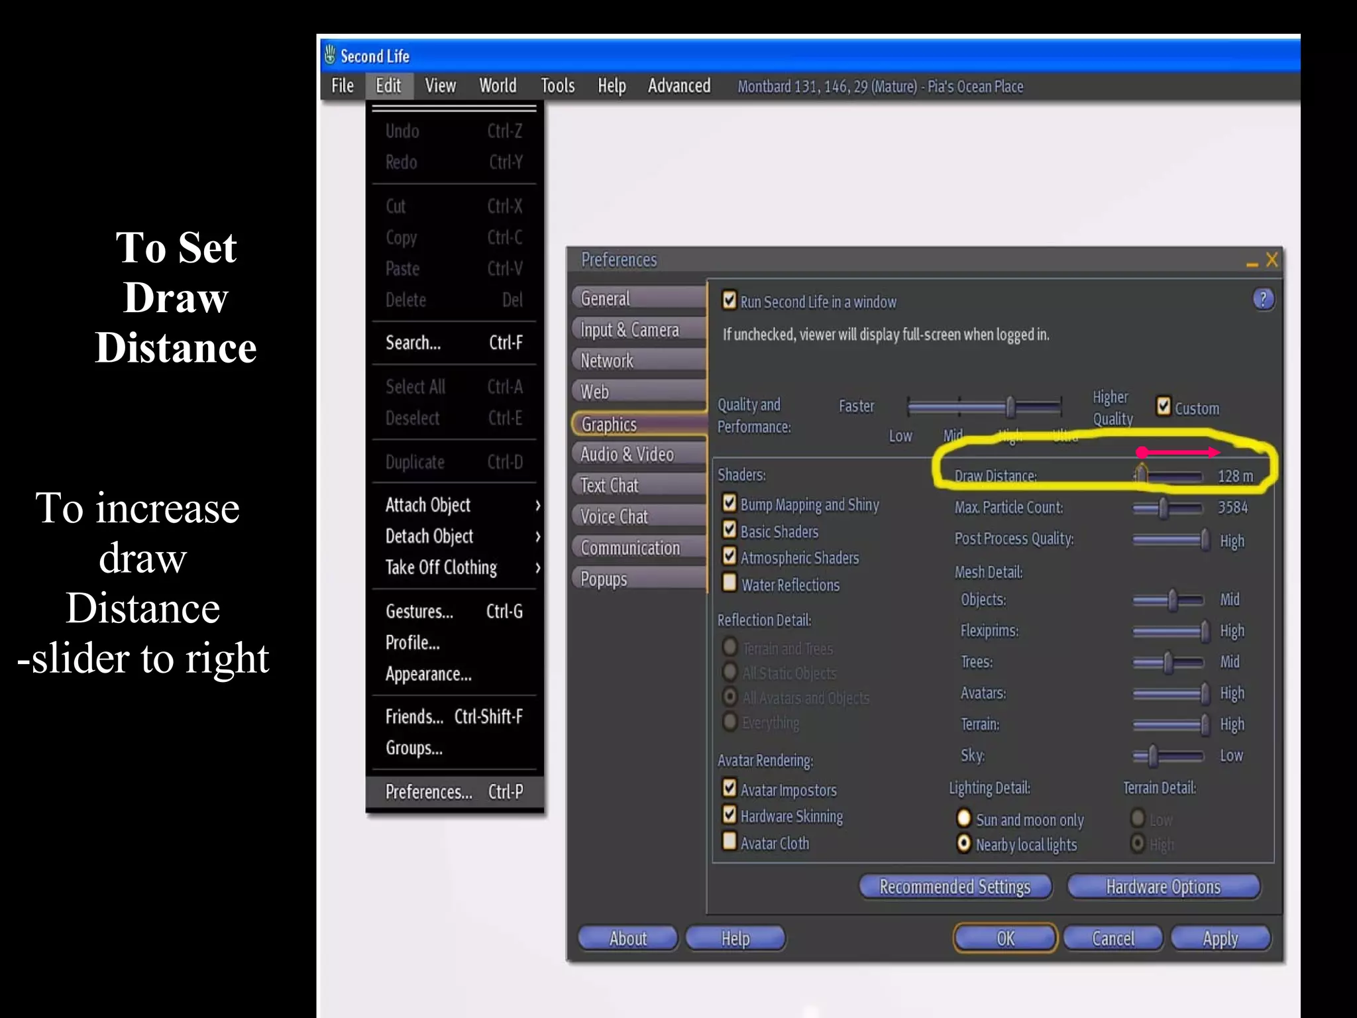
Task: Select High terrain detail radio
Action: (x=1138, y=844)
